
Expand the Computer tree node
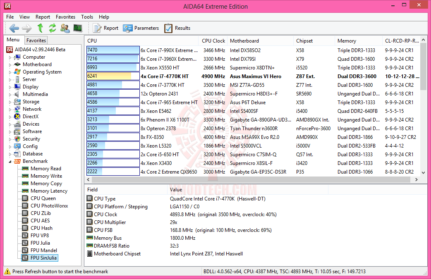(10, 57)
